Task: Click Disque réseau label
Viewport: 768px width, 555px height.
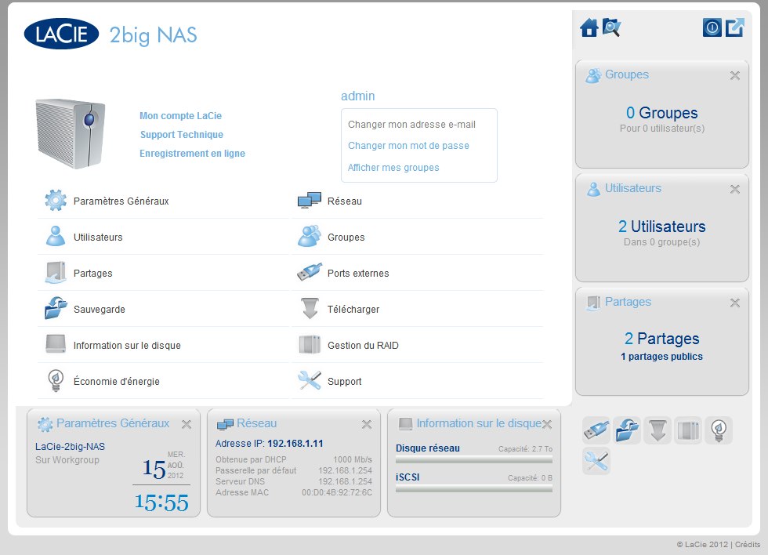Action: click(x=428, y=448)
